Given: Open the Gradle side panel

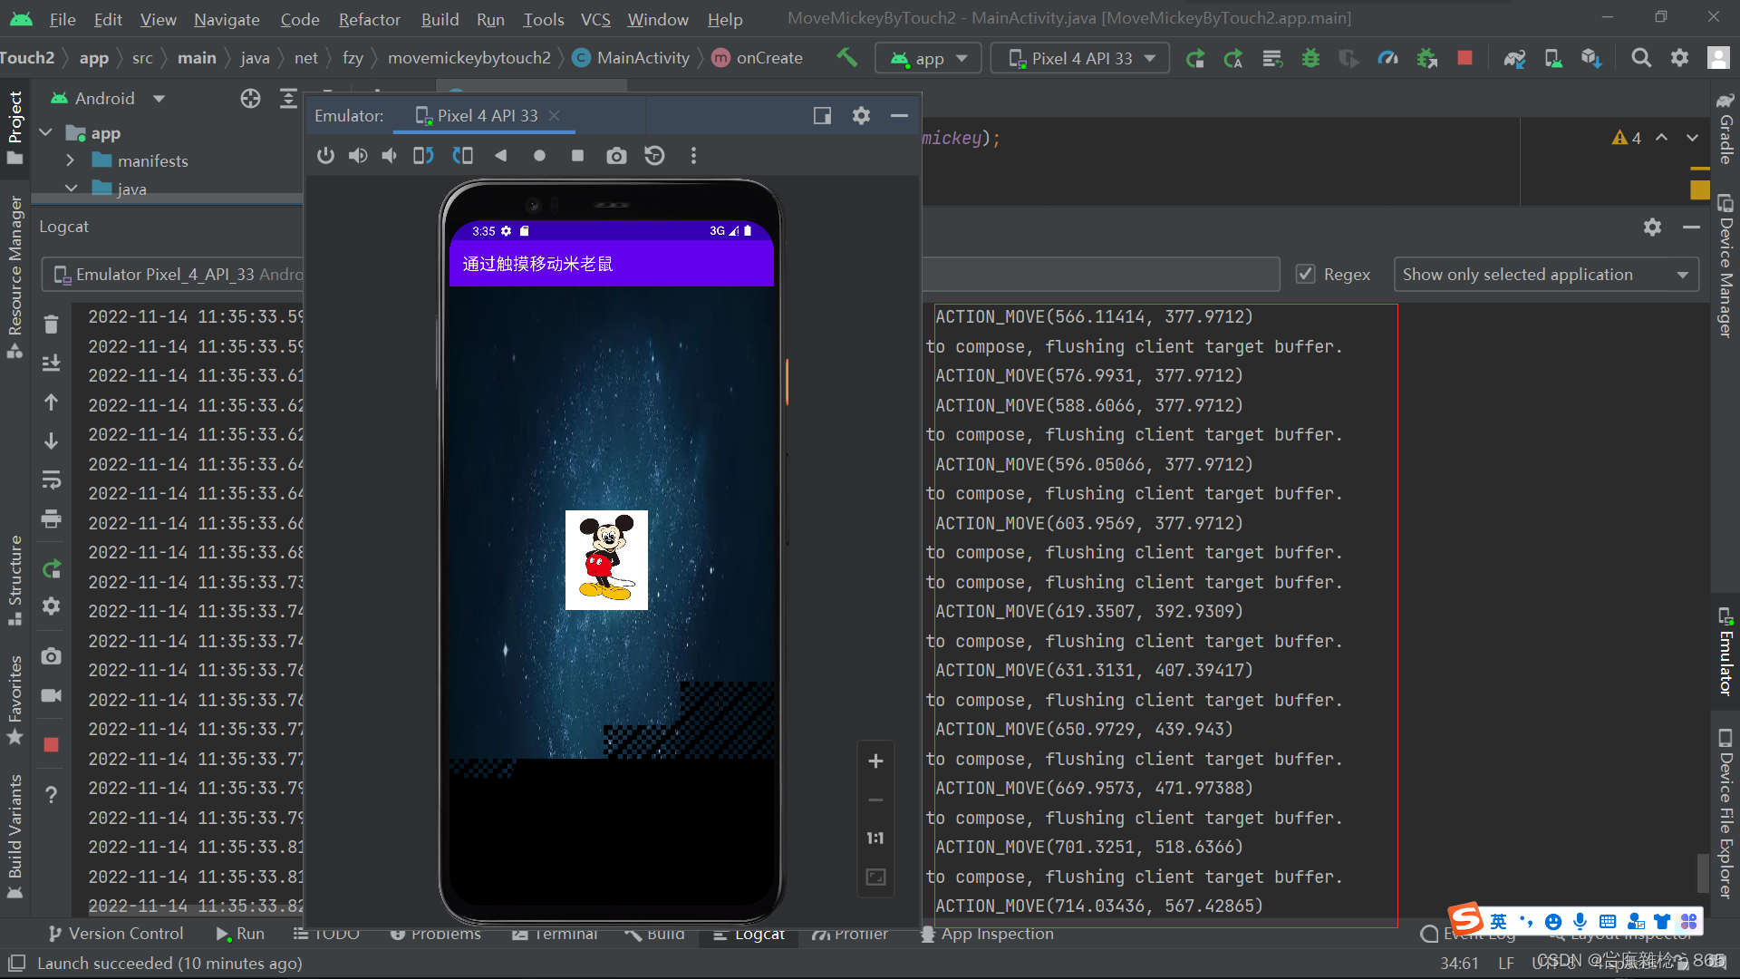Looking at the screenshot, I should pos(1725,128).
